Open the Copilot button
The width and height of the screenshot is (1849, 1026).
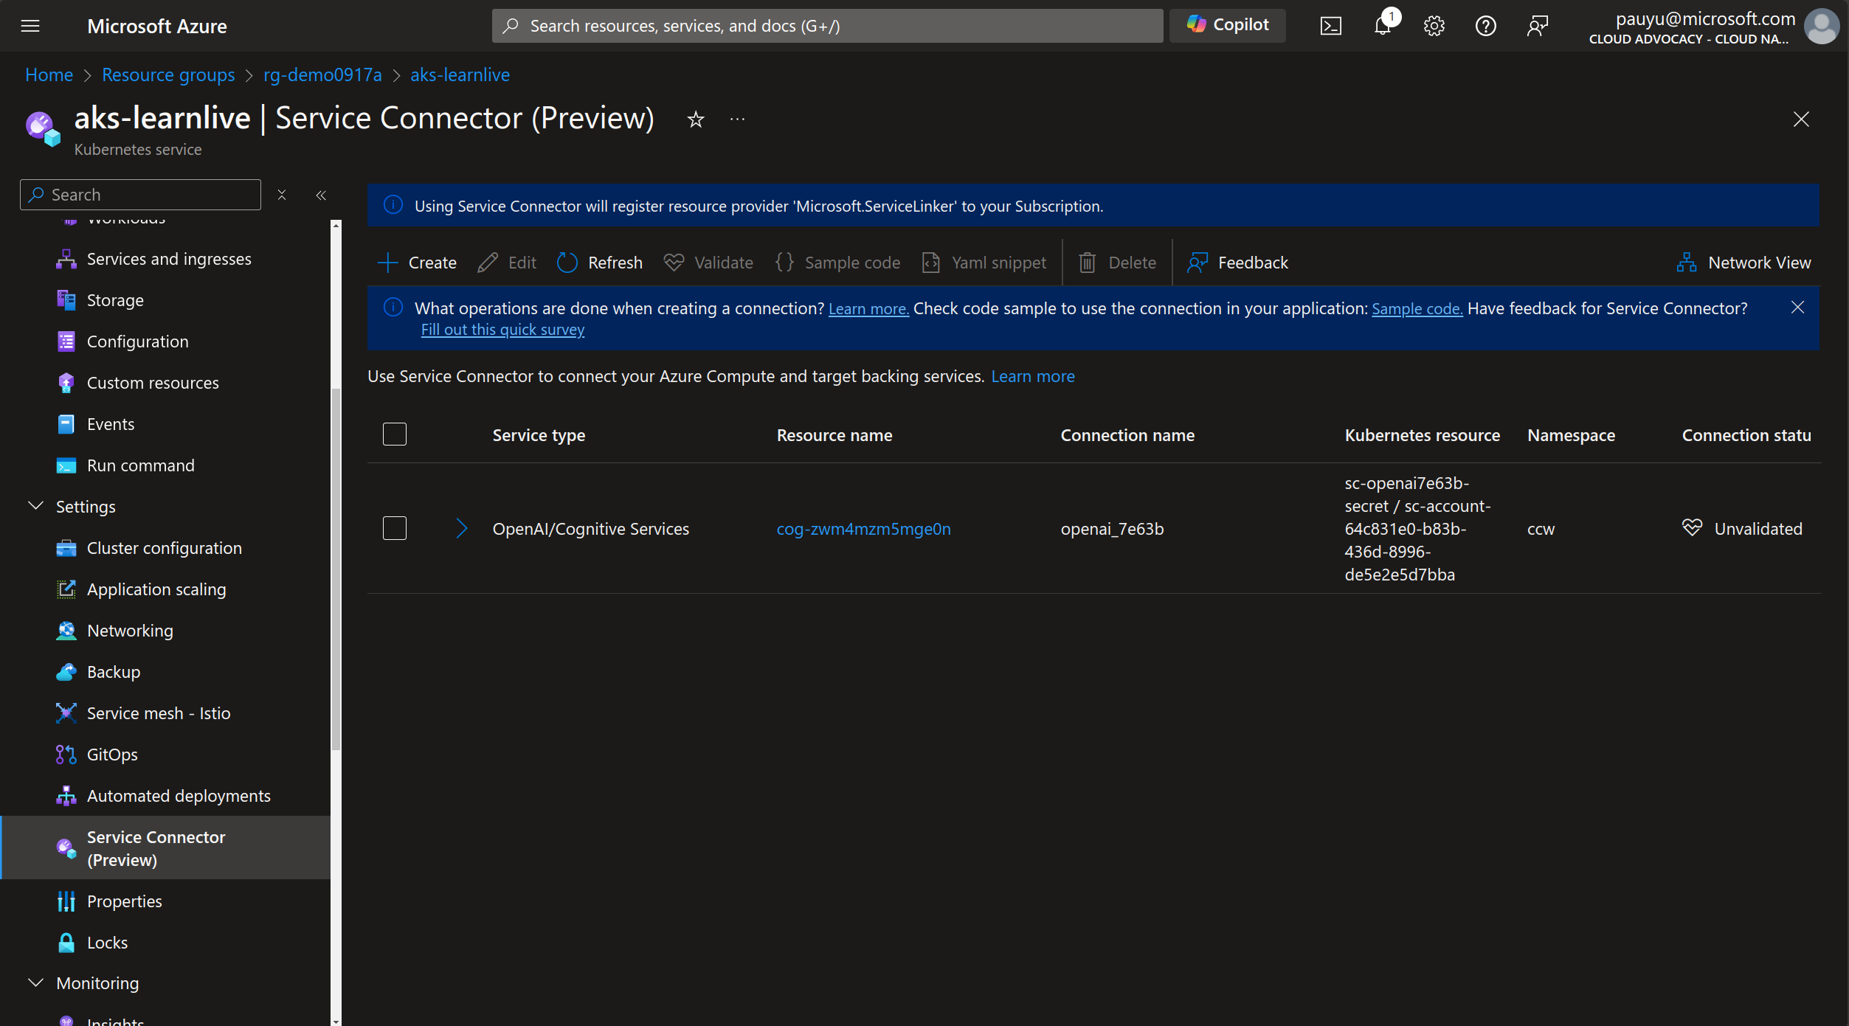pyautogui.click(x=1228, y=25)
